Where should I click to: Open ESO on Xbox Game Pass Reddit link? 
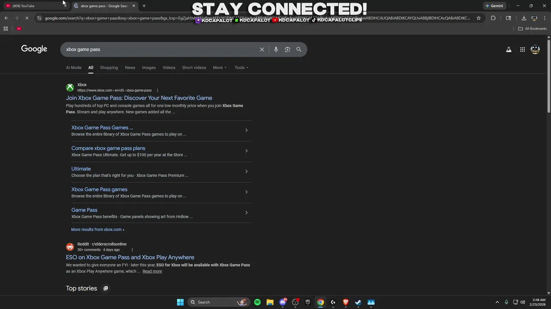(x=130, y=257)
